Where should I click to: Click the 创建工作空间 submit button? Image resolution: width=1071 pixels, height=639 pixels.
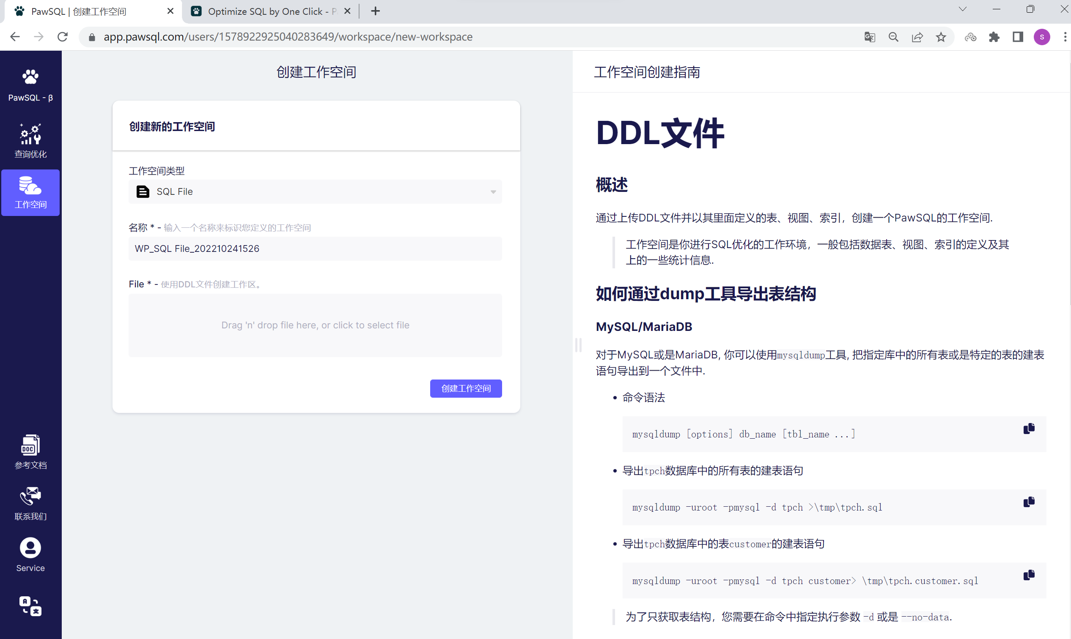click(x=465, y=388)
